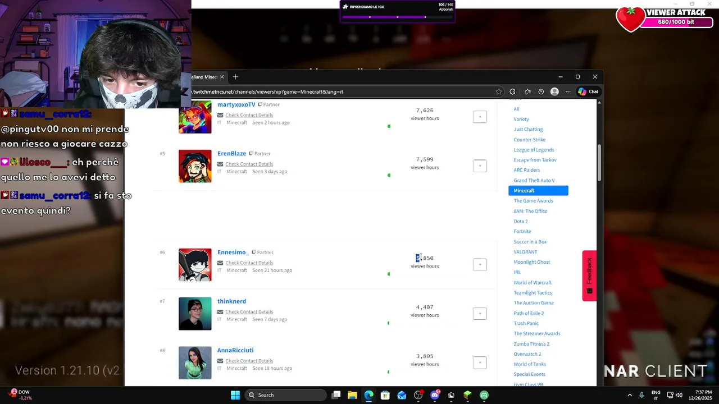The height and width of the screenshot is (404, 719).
Task: Click the favorites star icon in address bar
Action: [x=499, y=91]
